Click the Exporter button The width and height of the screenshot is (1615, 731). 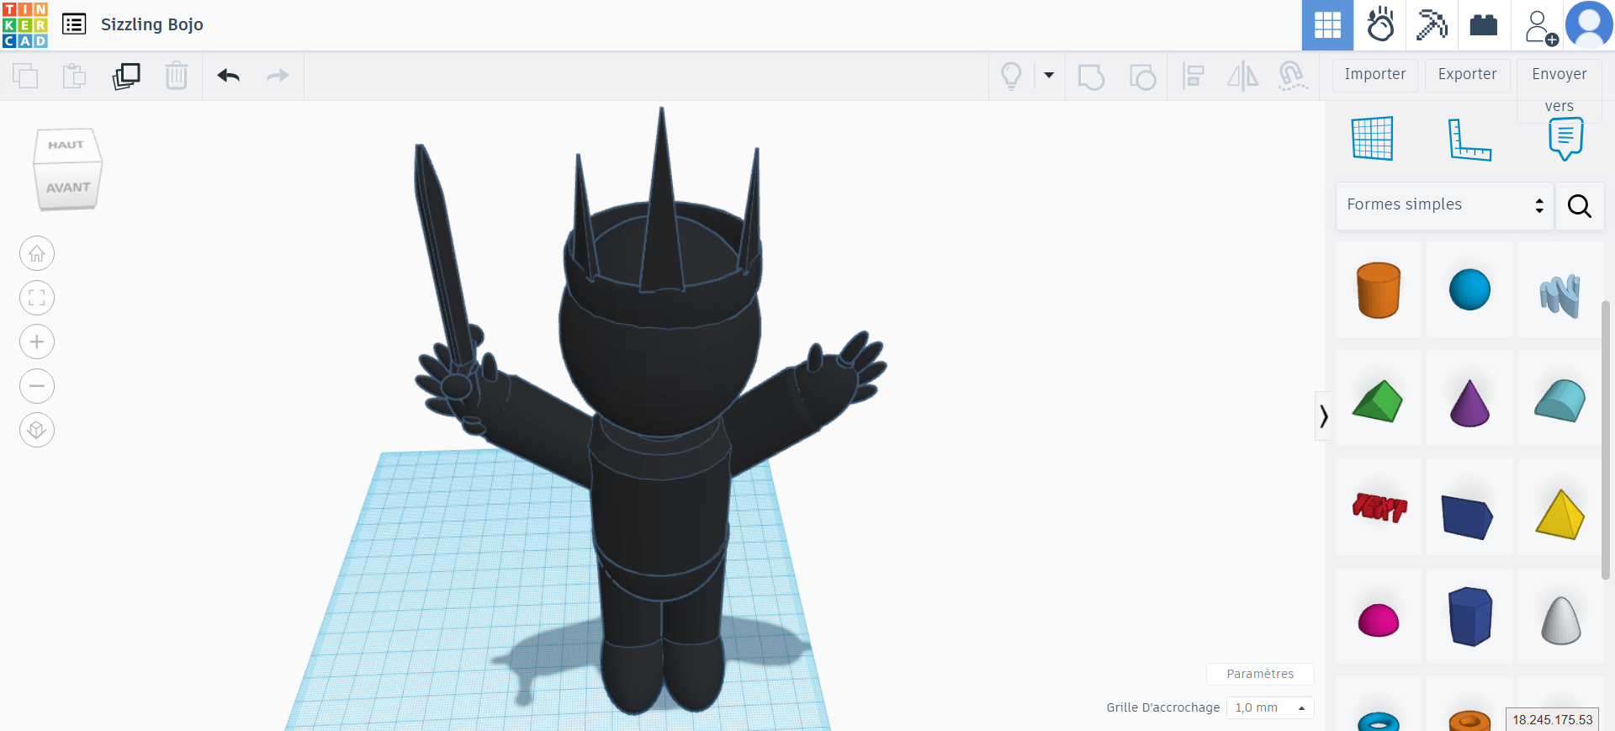click(x=1467, y=75)
